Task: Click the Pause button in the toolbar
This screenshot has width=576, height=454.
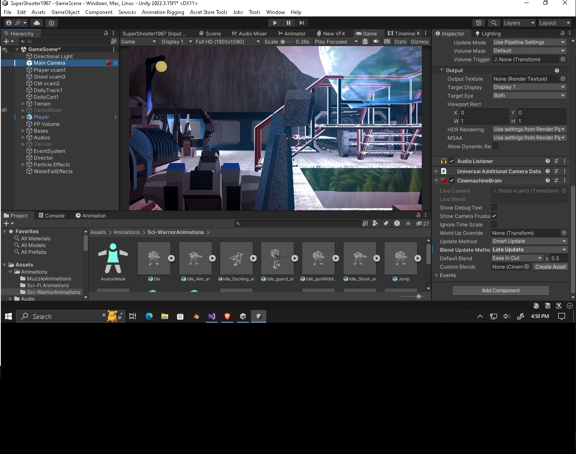Action: point(289,23)
